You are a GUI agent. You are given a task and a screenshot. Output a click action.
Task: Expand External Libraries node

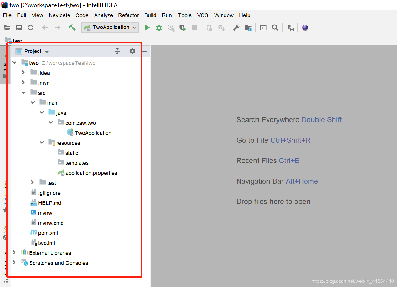pos(14,252)
